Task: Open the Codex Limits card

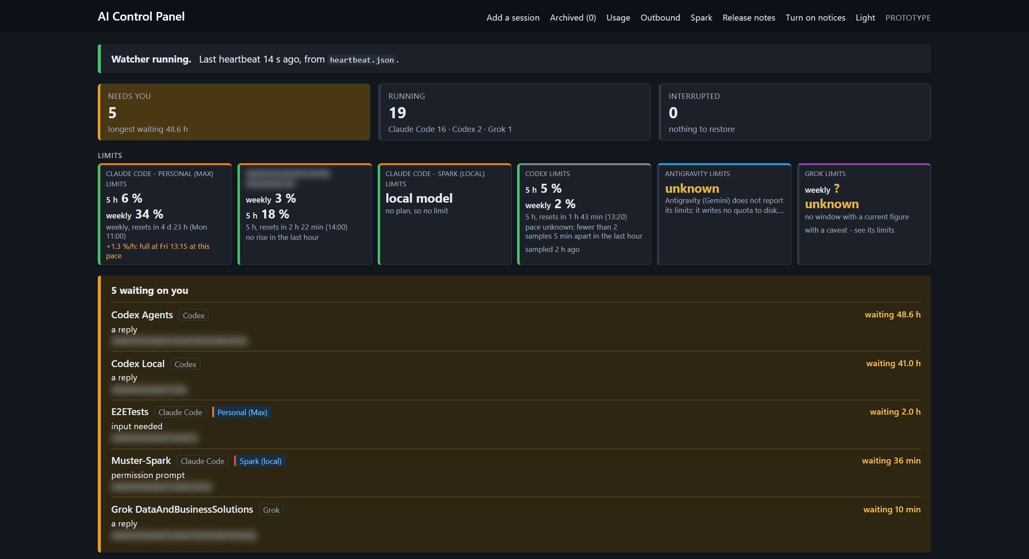Action: pyautogui.click(x=584, y=214)
